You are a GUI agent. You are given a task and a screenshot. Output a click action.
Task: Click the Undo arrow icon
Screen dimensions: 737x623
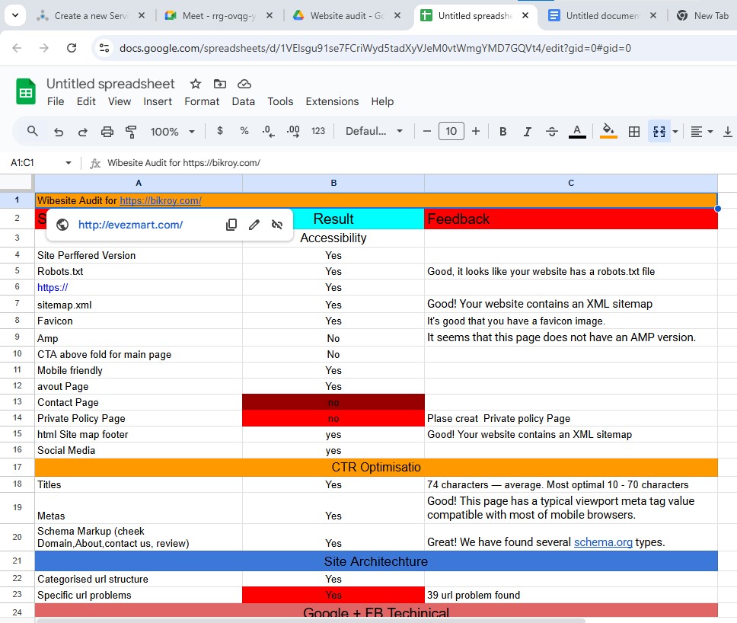click(59, 132)
